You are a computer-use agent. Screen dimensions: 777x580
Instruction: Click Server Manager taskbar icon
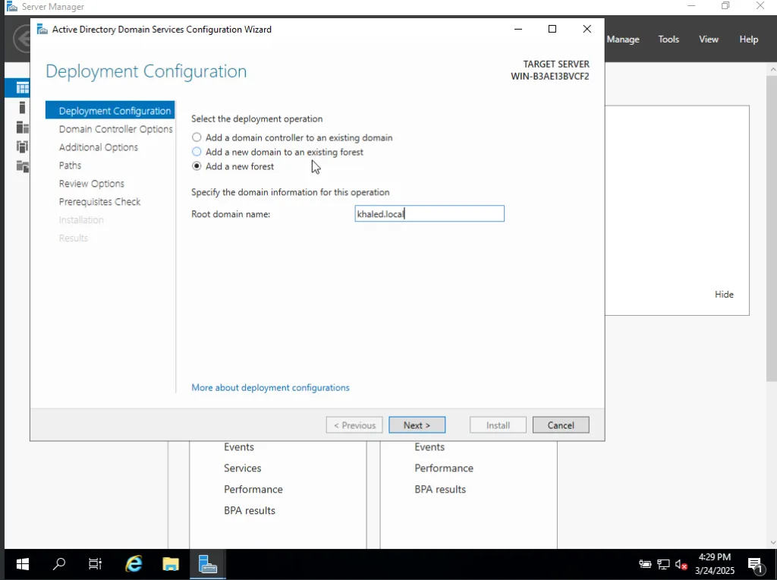(x=208, y=564)
